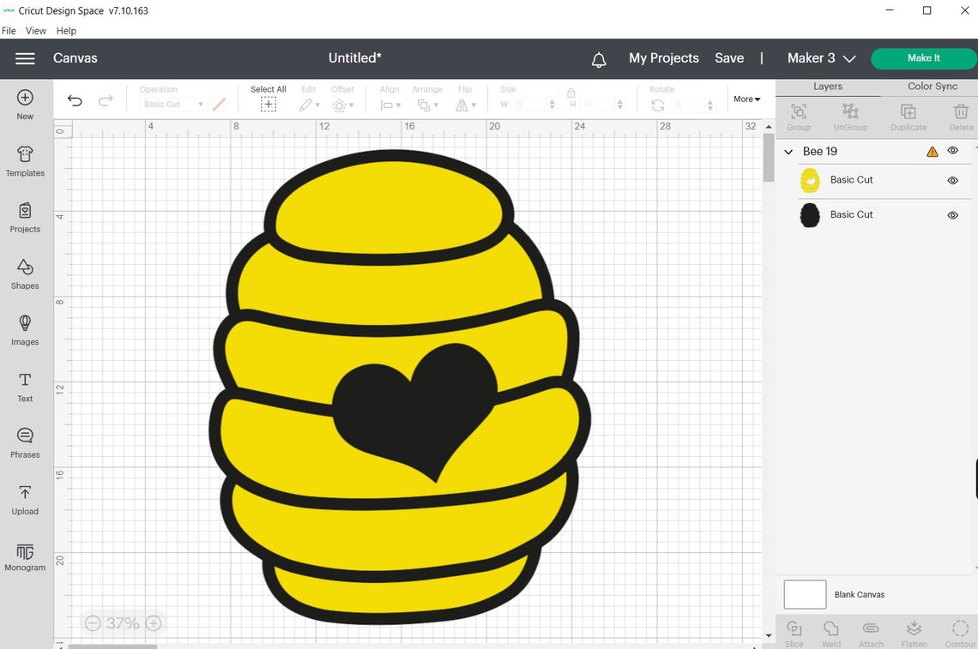The height and width of the screenshot is (649, 978).
Task: Expand the More toolbar options
Action: [x=745, y=99]
